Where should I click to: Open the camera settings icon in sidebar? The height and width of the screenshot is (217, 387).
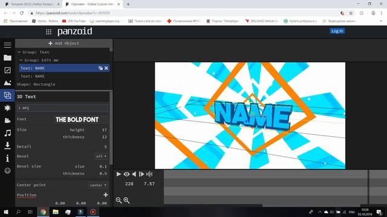pos(7,121)
